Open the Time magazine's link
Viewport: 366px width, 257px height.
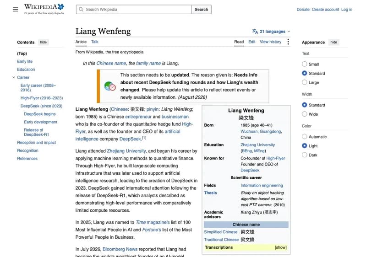(153, 222)
